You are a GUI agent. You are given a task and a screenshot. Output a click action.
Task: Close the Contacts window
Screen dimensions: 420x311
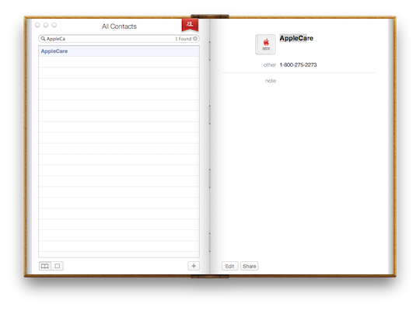[x=37, y=25]
